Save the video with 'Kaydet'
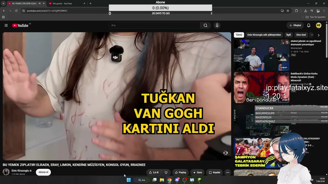The height and width of the screenshot is (184, 328). point(214,172)
